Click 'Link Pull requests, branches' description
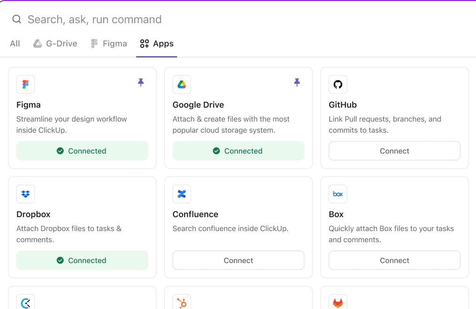The height and width of the screenshot is (309, 476). pyautogui.click(x=385, y=124)
